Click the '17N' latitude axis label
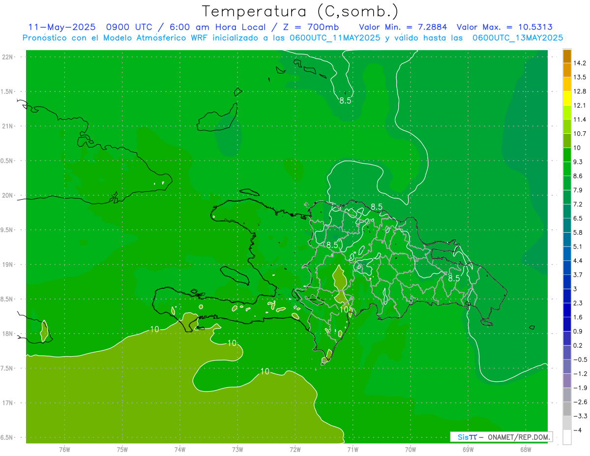Viewport: 590px width, 456px height. click(x=7, y=403)
